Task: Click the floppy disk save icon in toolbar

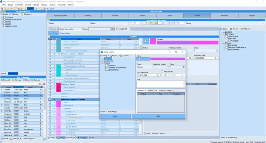Action: (x=11, y=8)
